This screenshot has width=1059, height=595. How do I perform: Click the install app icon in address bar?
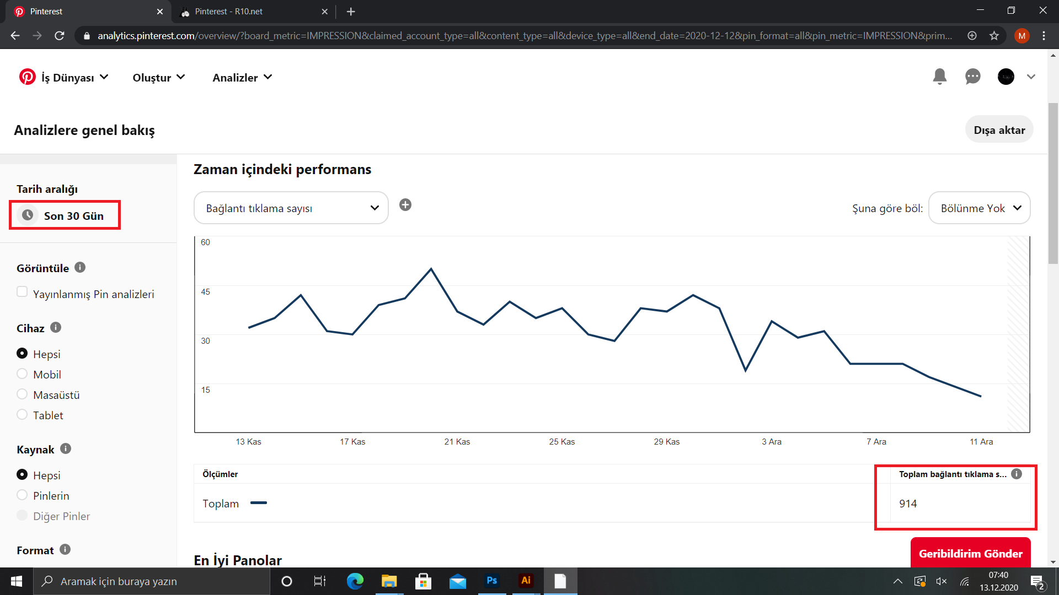(x=972, y=36)
